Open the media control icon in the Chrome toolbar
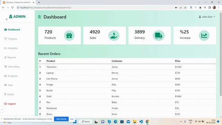 [x=205, y=8]
